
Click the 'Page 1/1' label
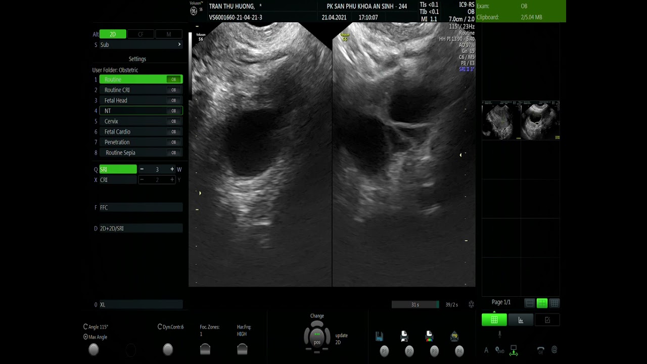pos(501,302)
